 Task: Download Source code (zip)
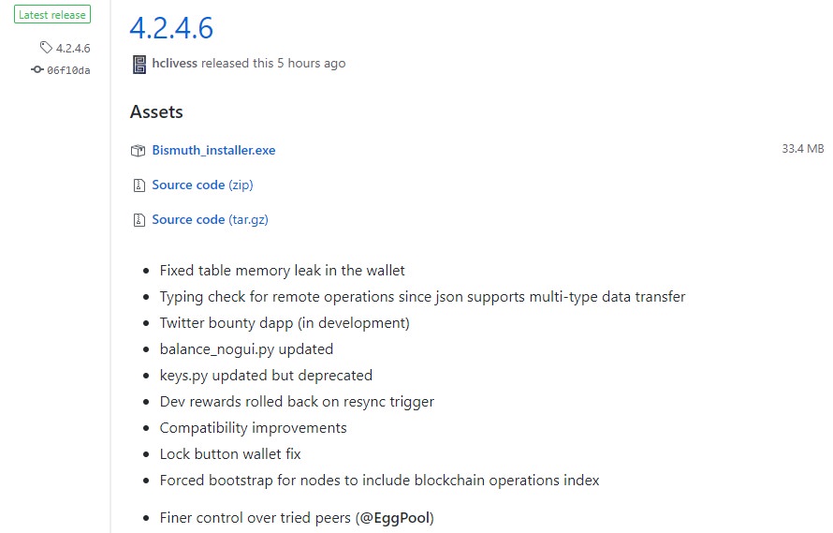tap(202, 185)
